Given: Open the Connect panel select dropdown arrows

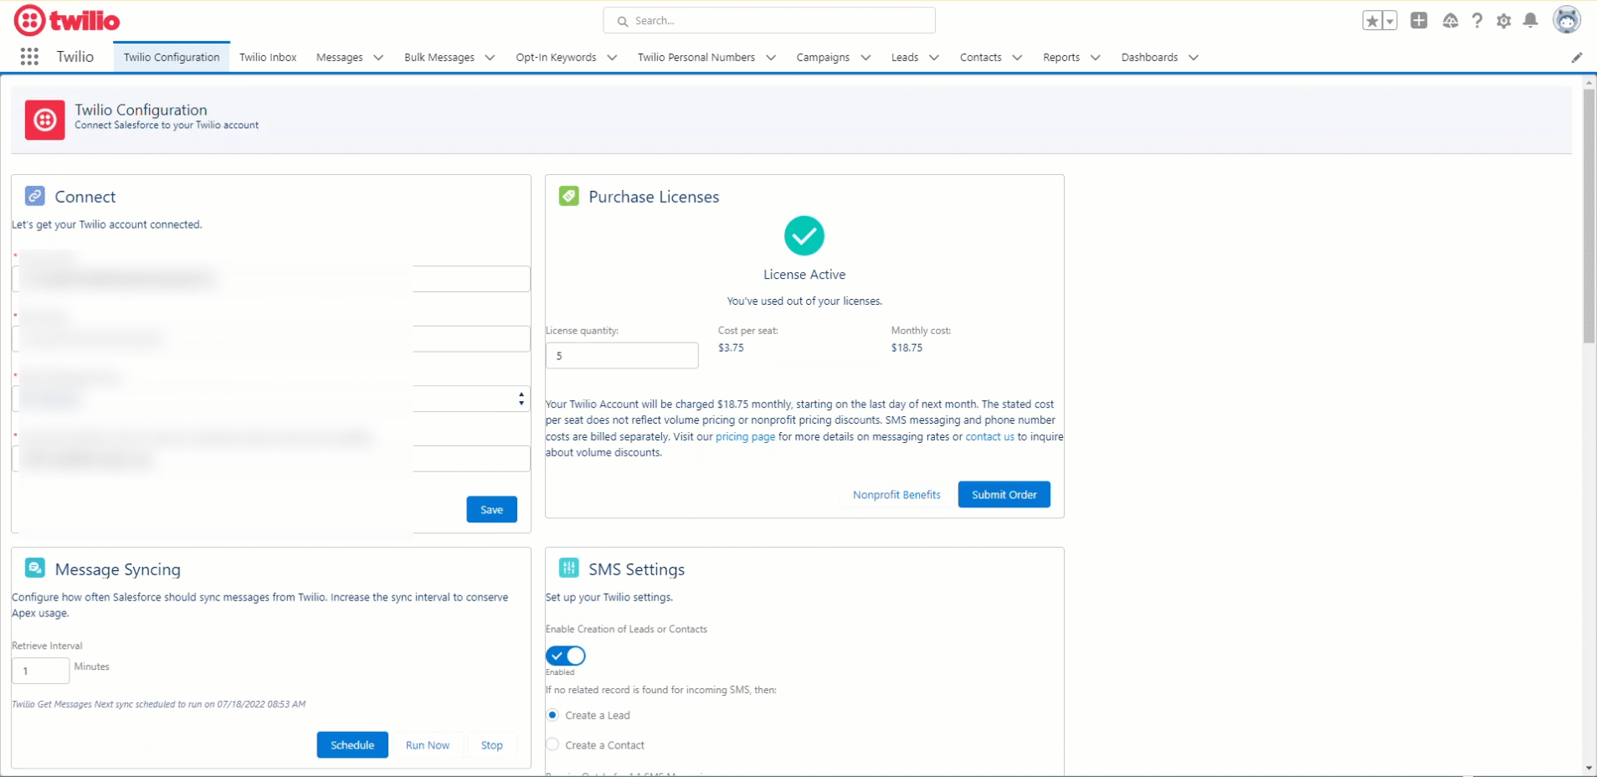Looking at the screenshot, I should click(x=521, y=399).
